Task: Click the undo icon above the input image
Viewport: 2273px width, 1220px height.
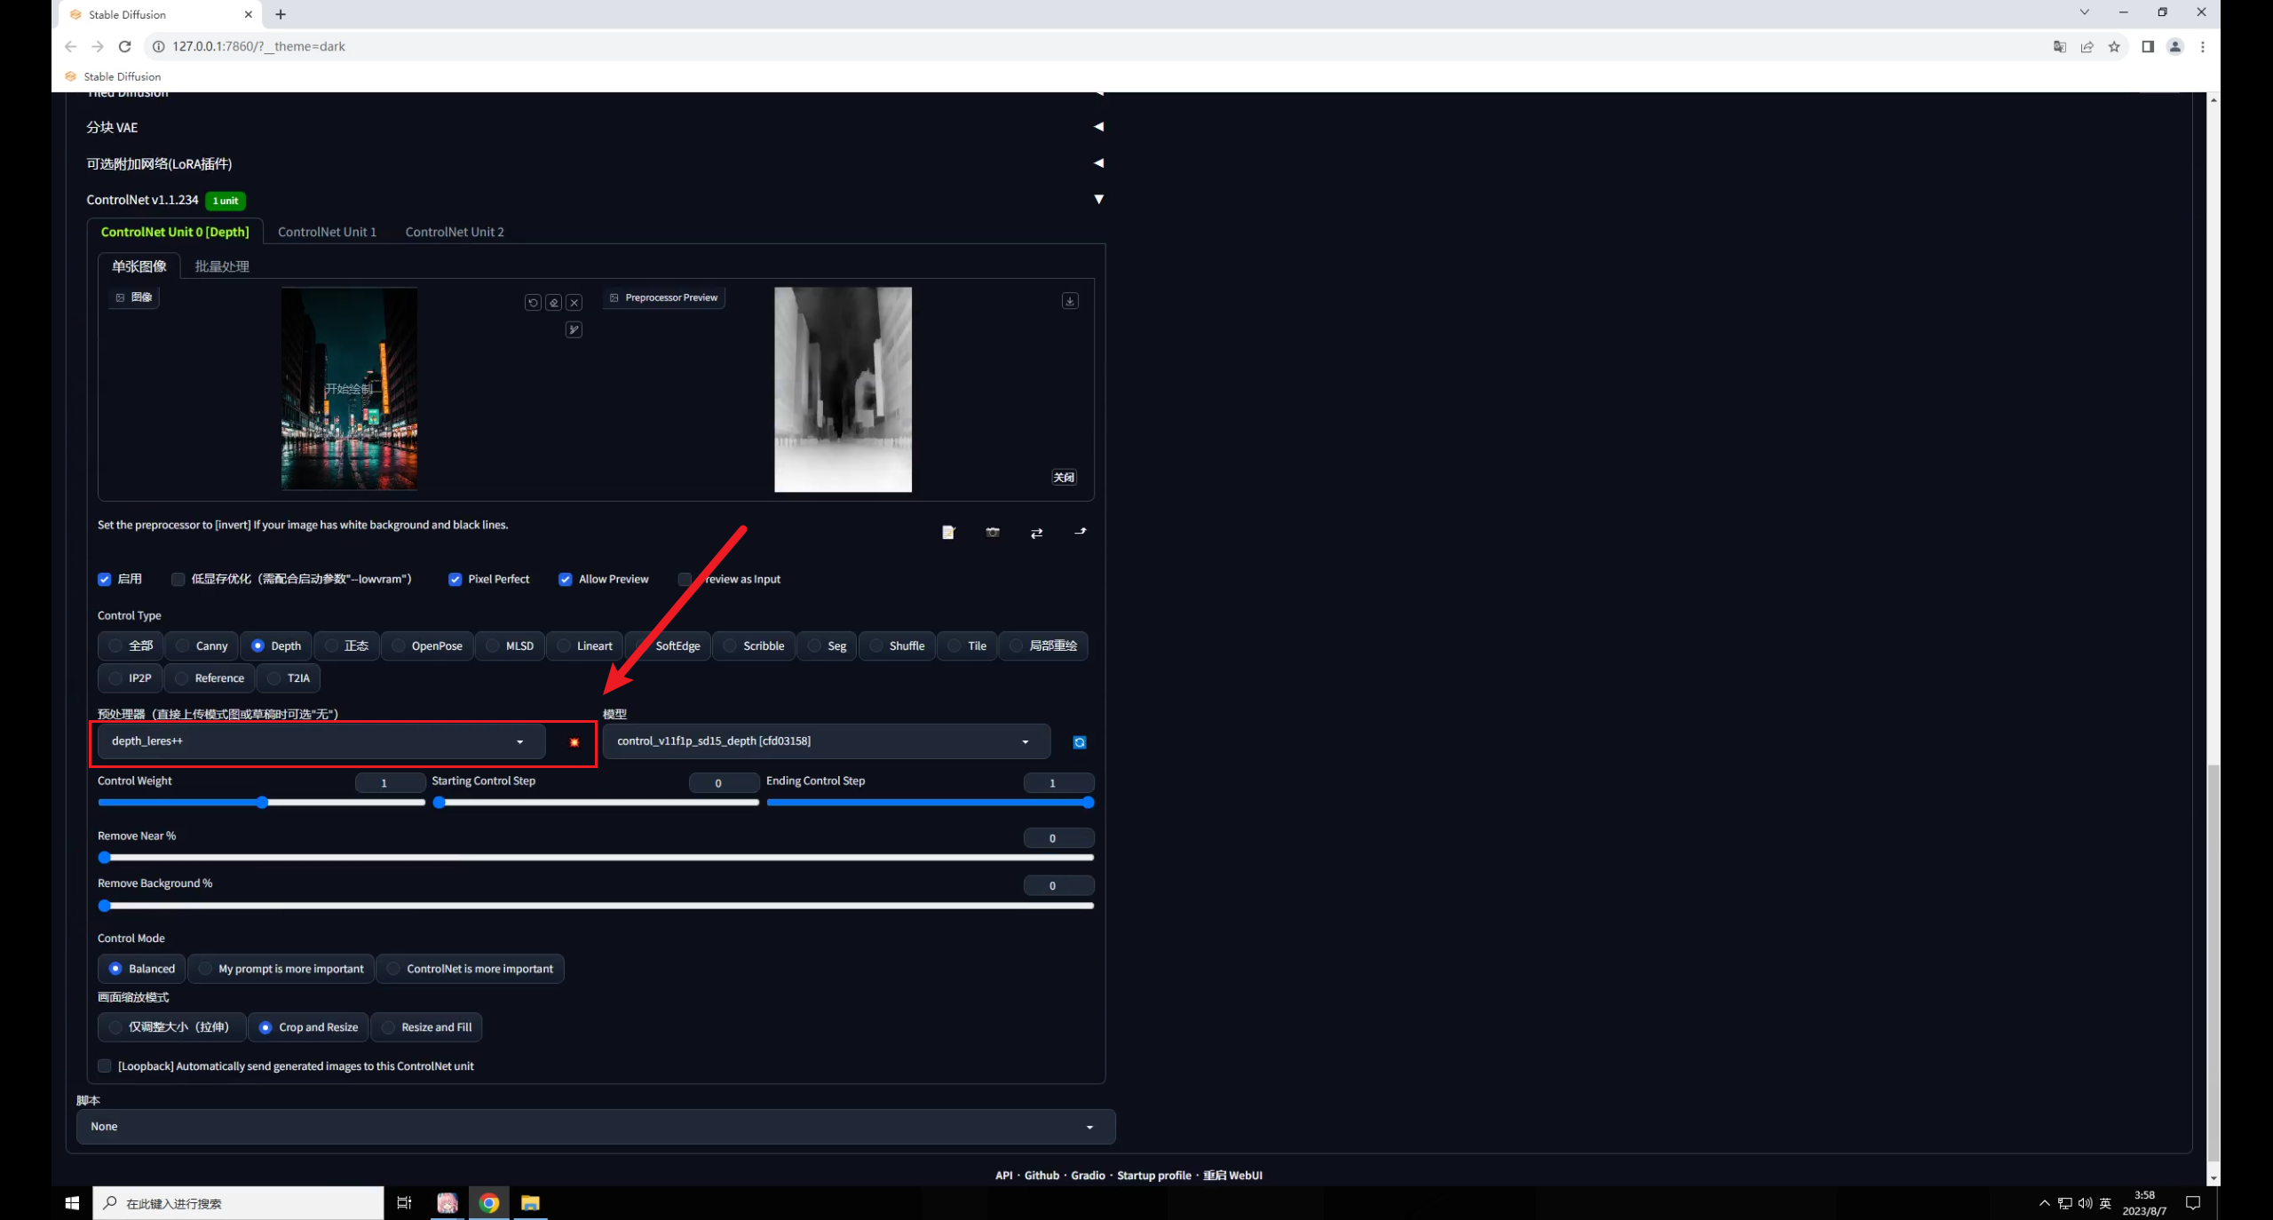Action: click(533, 303)
